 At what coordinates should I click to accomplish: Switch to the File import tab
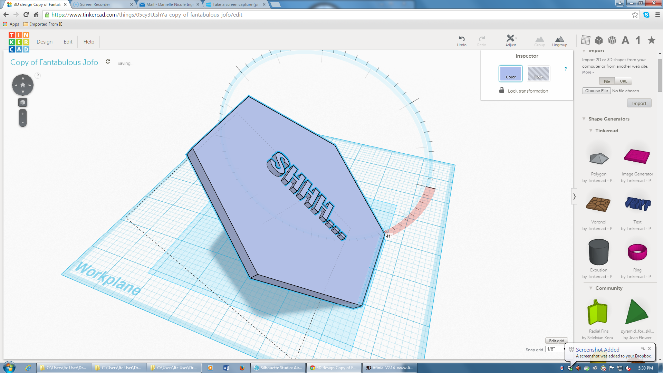coord(607,81)
